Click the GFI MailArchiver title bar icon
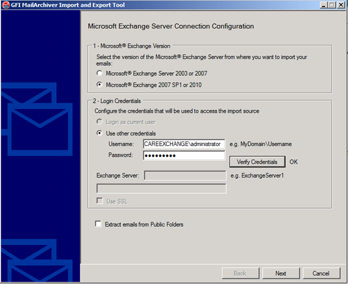Screen dimensions: 348x284 [6, 5]
